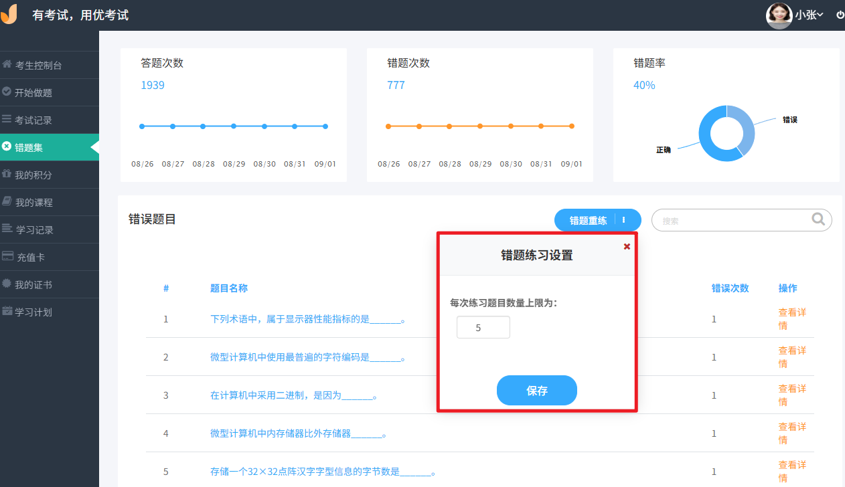
Task: Click the 小张 avatar thumbnail
Action: pyautogui.click(x=779, y=15)
